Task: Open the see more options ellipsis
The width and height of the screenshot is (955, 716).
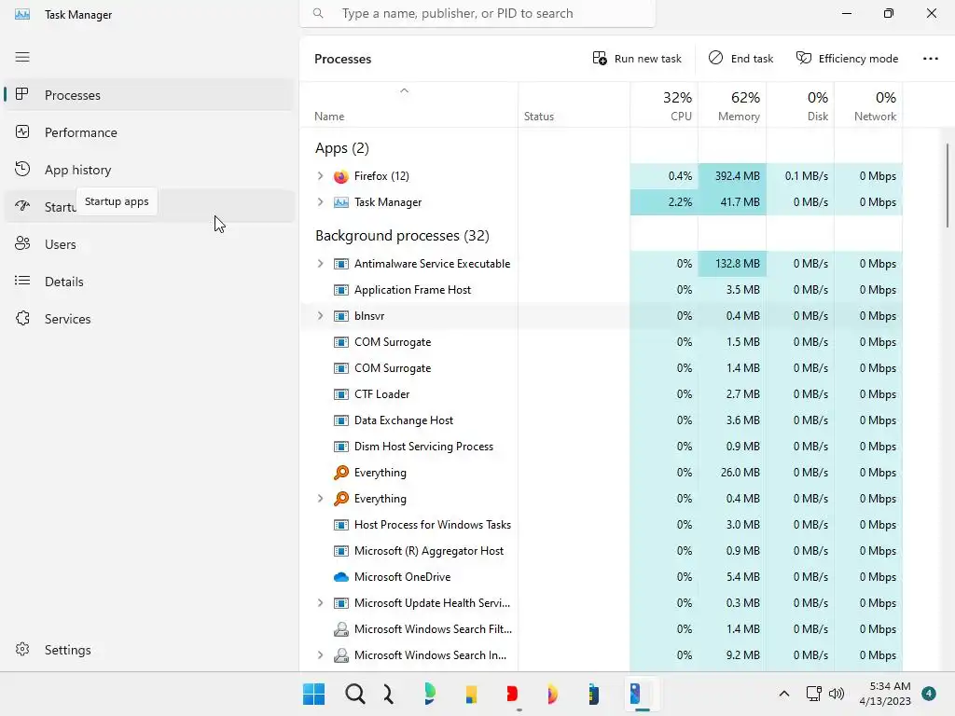Action: pos(930,59)
